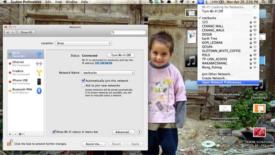Click Assist me button
Viewport: 275px width, 155px height.
point(94,144)
